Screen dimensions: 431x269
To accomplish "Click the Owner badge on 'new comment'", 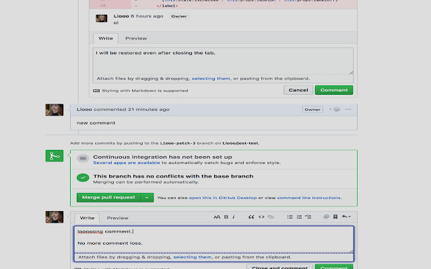I will pos(312,110).
